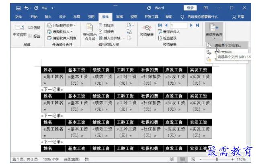Click the Save icon in quick access toolbar
Image resolution: width=256 pixels, height=164 pixels.
coord(18,8)
